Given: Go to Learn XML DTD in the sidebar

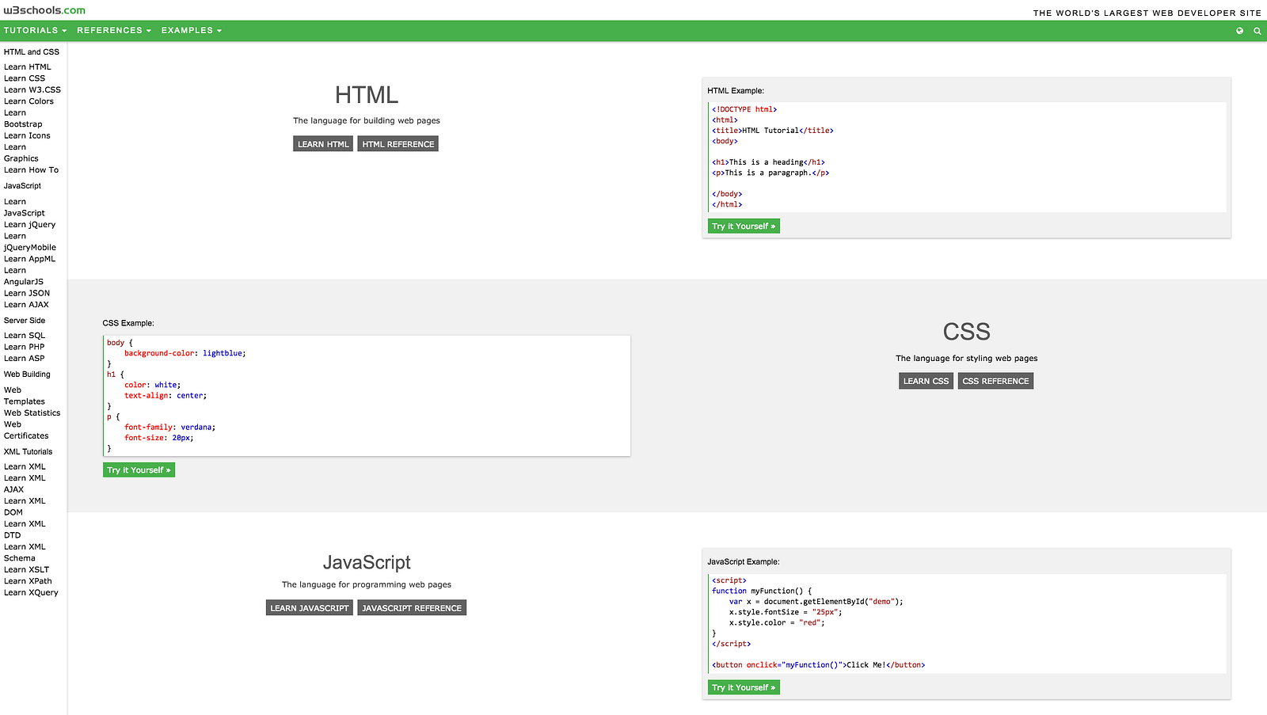Looking at the screenshot, I should [x=25, y=530].
